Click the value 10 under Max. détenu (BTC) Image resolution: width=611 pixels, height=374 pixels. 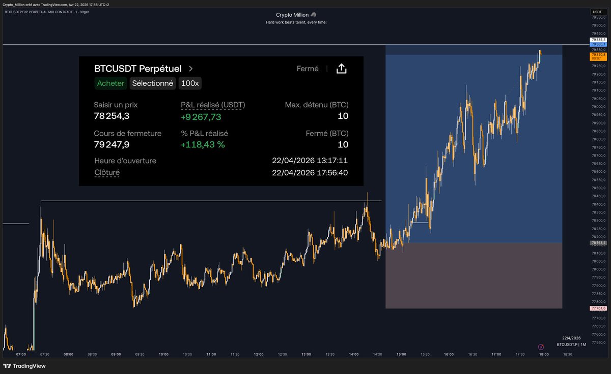coord(343,116)
